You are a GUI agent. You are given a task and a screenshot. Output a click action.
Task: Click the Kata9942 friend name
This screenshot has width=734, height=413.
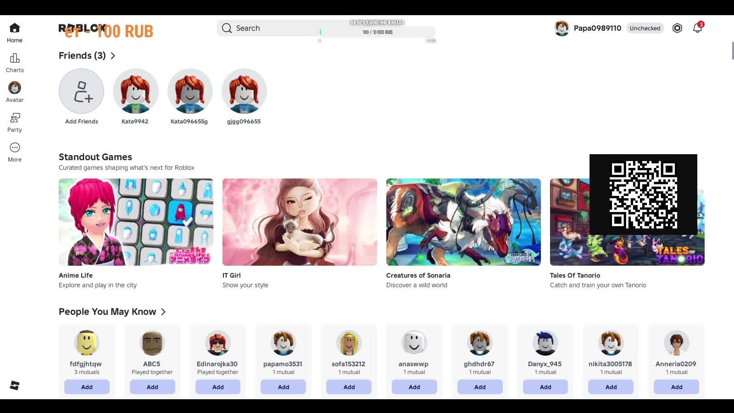[135, 122]
